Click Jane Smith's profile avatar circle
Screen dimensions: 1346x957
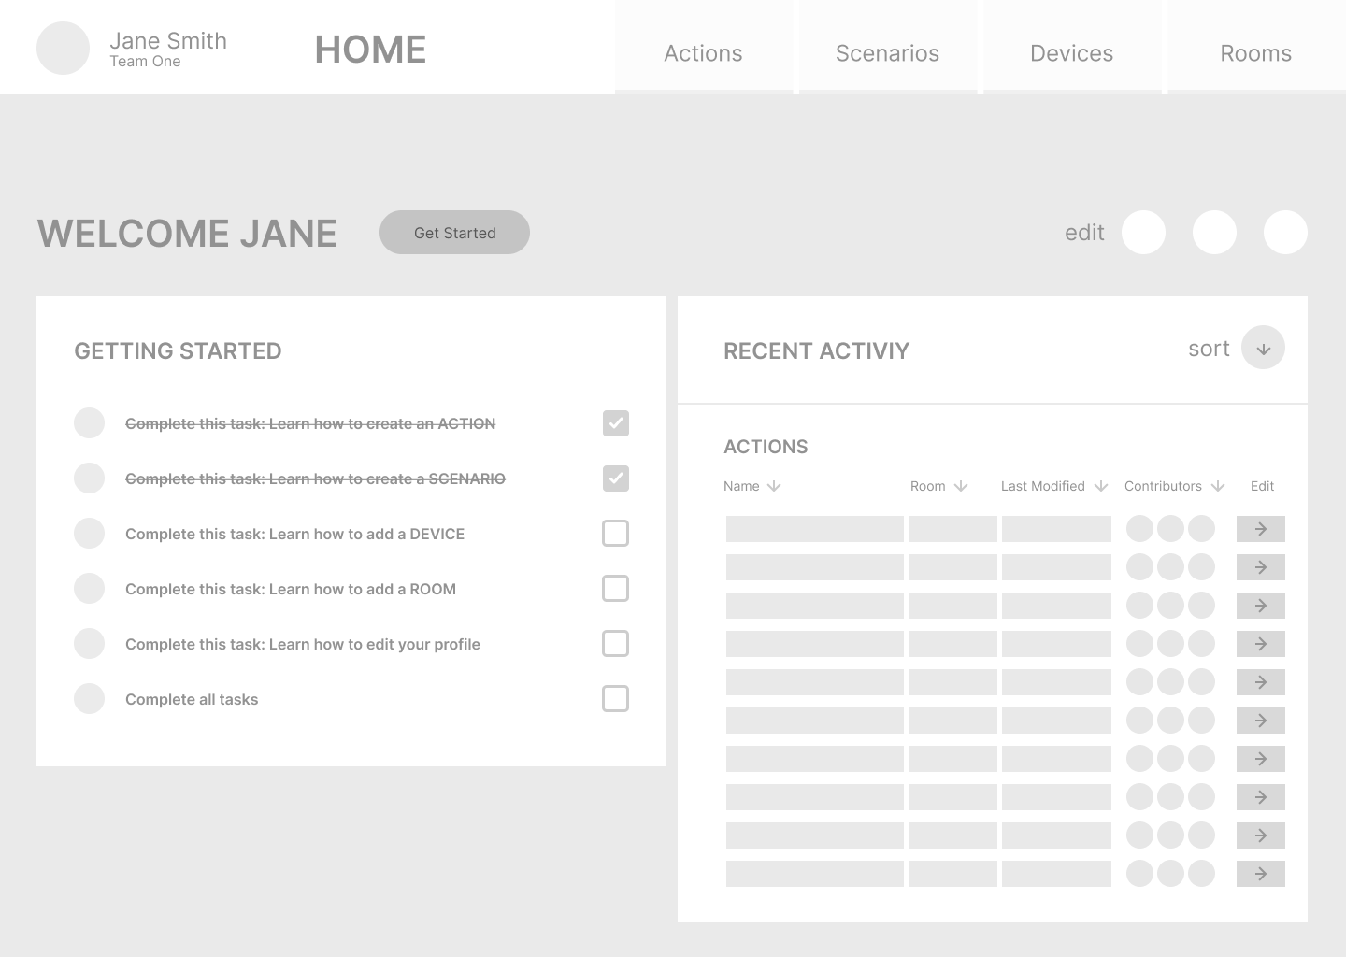click(63, 49)
